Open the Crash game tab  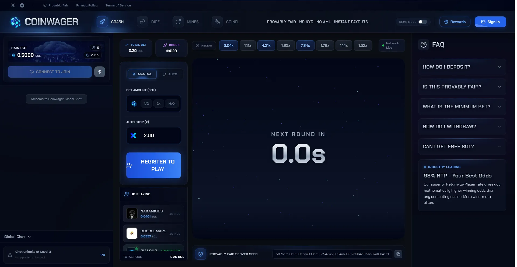pos(111,22)
